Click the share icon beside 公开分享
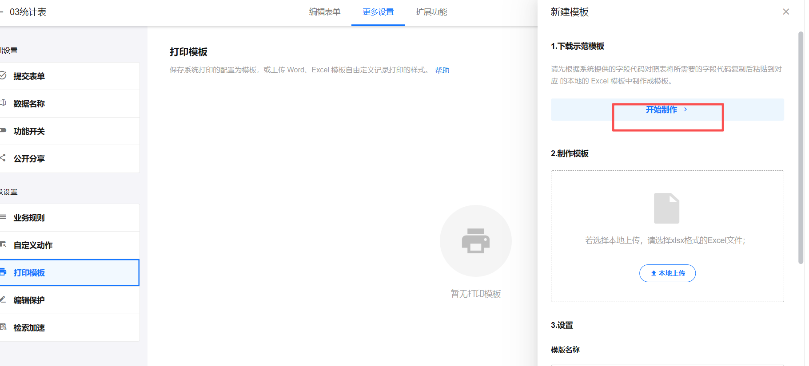Screen dimensions: 809x366 3,158
